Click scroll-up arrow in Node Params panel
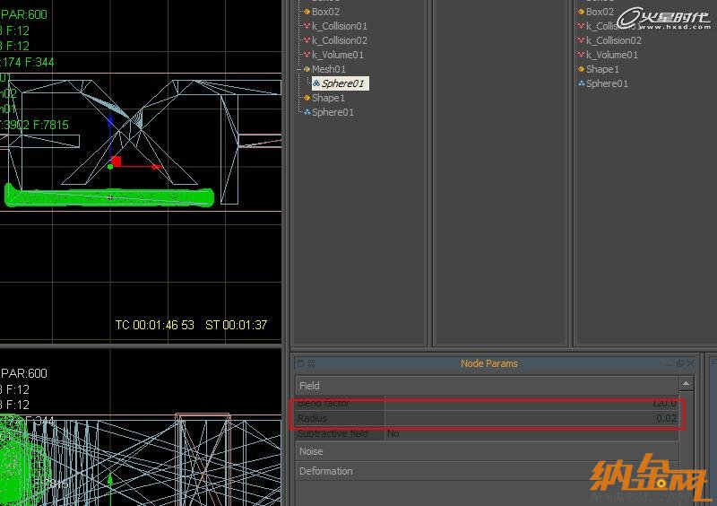Viewport: 717px width, 506px height. pos(687,384)
